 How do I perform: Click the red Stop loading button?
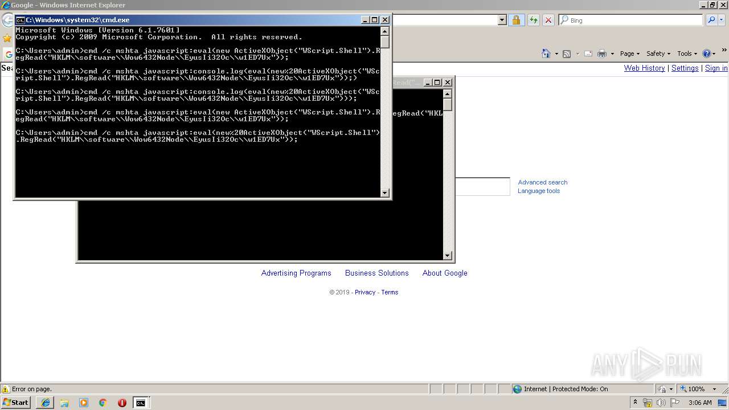[x=548, y=20]
